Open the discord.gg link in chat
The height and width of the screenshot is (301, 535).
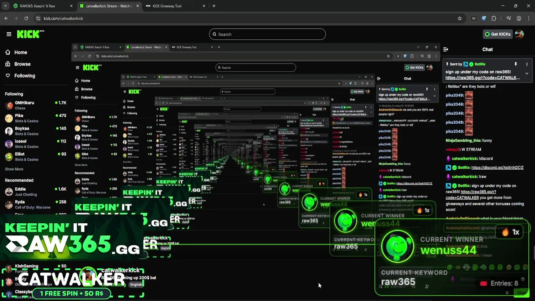497,168
